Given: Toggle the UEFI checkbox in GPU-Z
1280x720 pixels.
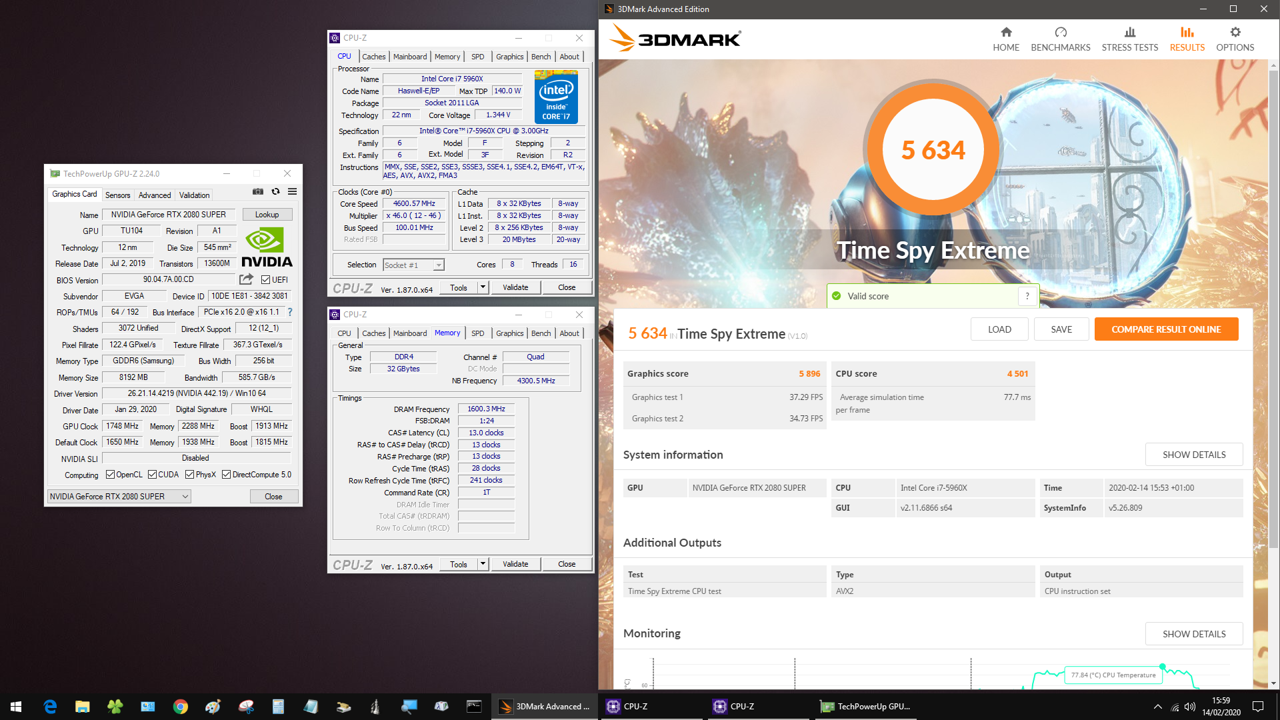Looking at the screenshot, I should click(x=265, y=280).
